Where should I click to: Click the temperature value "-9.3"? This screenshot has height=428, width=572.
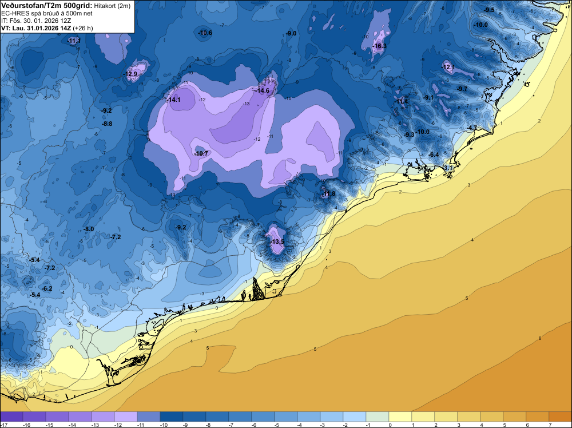pyautogui.click(x=409, y=134)
